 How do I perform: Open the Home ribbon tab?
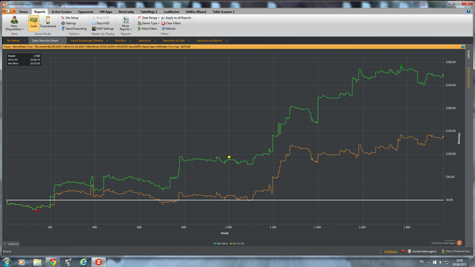coord(23,12)
